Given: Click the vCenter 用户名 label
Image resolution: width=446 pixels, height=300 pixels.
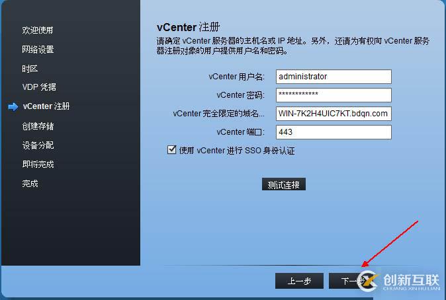Looking at the screenshot, I should pos(236,77).
